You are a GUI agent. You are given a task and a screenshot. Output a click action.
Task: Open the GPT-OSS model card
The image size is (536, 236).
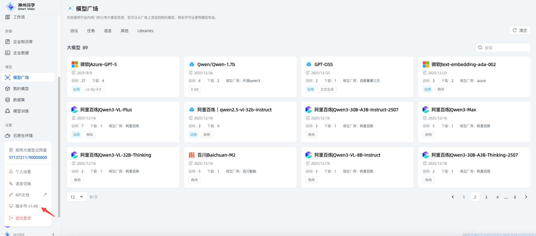pyautogui.click(x=357, y=77)
